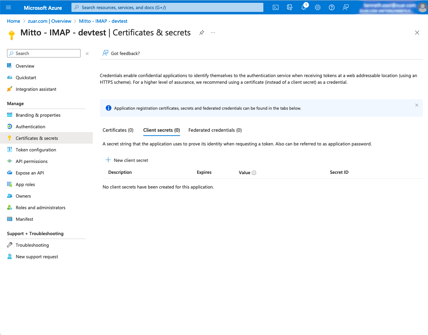Collapse the left navigation menu
Image resolution: width=428 pixels, height=335 pixels.
click(87, 54)
